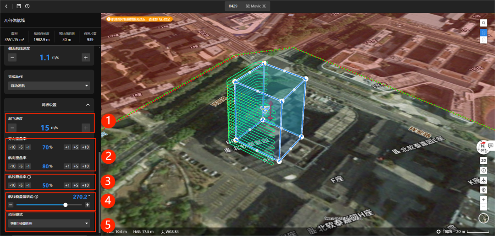The width and height of the screenshot is (495, 236).
Task: Click the 航线覆盖偏转角 slider track right of the handle
Action: pos(75,205)
